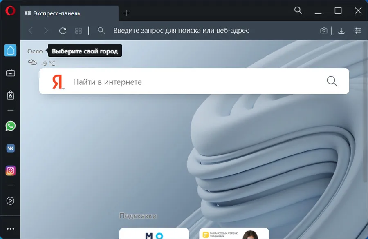Click the Speed Dial grid icon in toolbar
Image resolution: width=368 pixels, height=239 pixels.
pos(79,31)
